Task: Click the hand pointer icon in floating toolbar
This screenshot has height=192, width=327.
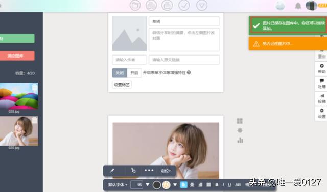Action: (133, 171)
